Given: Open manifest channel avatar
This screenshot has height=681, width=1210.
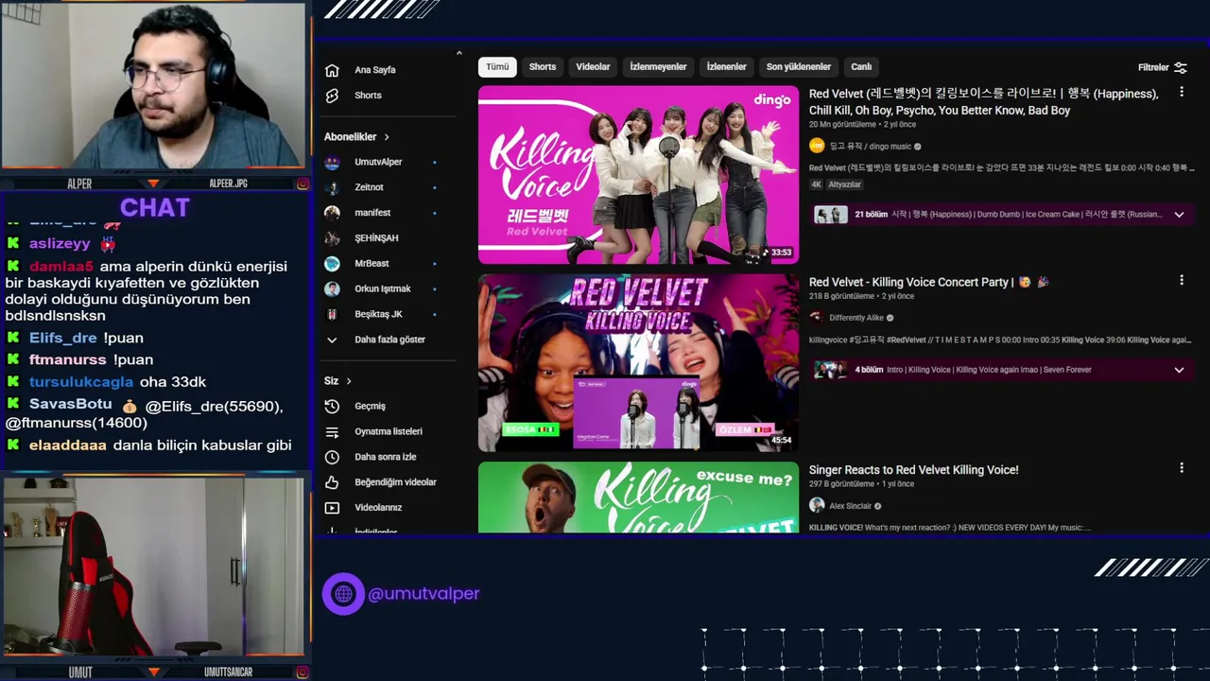Looking at the screenshot, I should point(332,213).
